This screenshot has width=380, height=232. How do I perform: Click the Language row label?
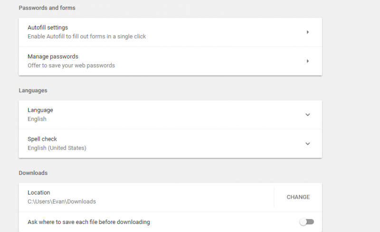coord(40,110)
